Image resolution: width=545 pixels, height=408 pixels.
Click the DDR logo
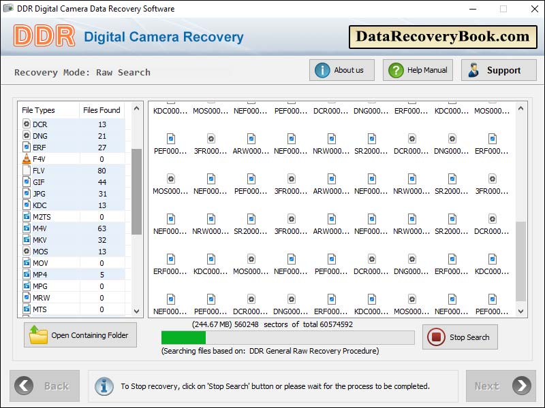[x=44, y=36]
